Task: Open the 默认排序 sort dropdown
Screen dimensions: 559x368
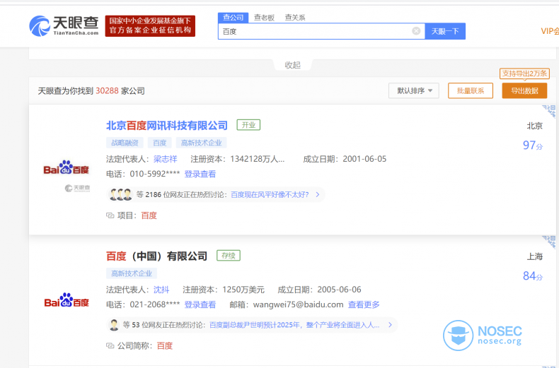Action: (x=413, y=90)
